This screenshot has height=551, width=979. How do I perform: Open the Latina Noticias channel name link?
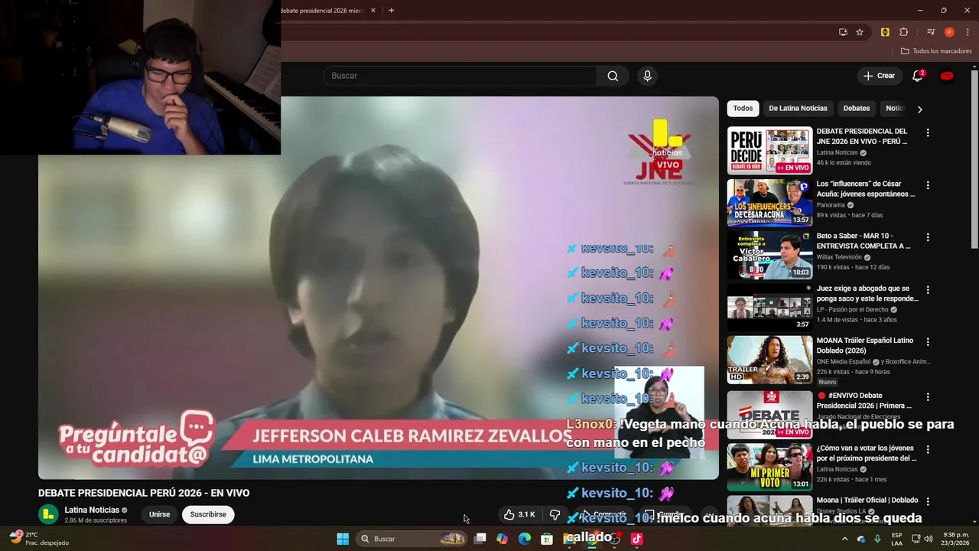tap(92, 510)
